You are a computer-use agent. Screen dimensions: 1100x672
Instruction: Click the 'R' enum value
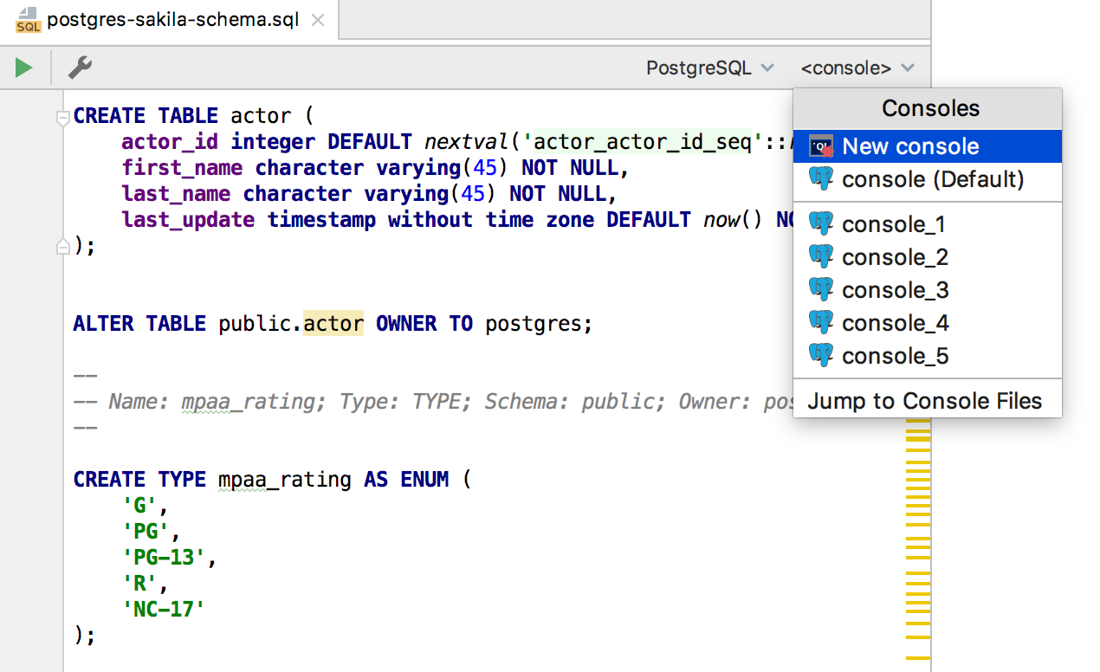coord(139,584)
